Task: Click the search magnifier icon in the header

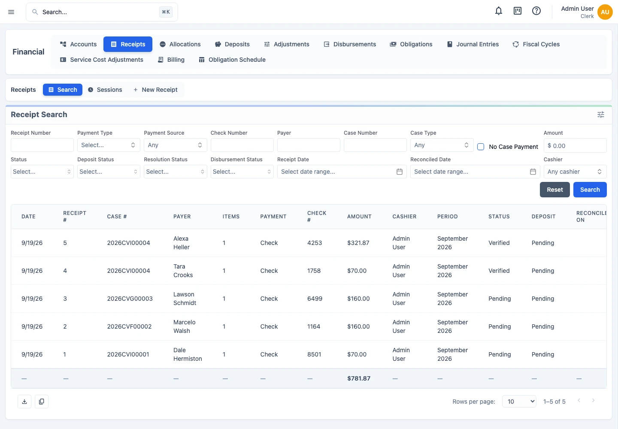Action: point(35,12)
